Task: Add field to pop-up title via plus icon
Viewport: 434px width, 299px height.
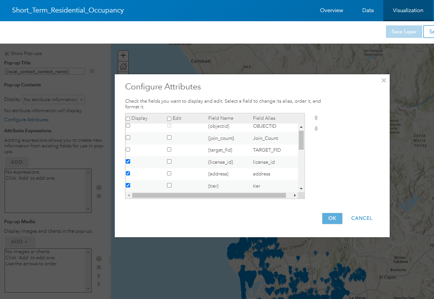Action: tap(91, 71)
